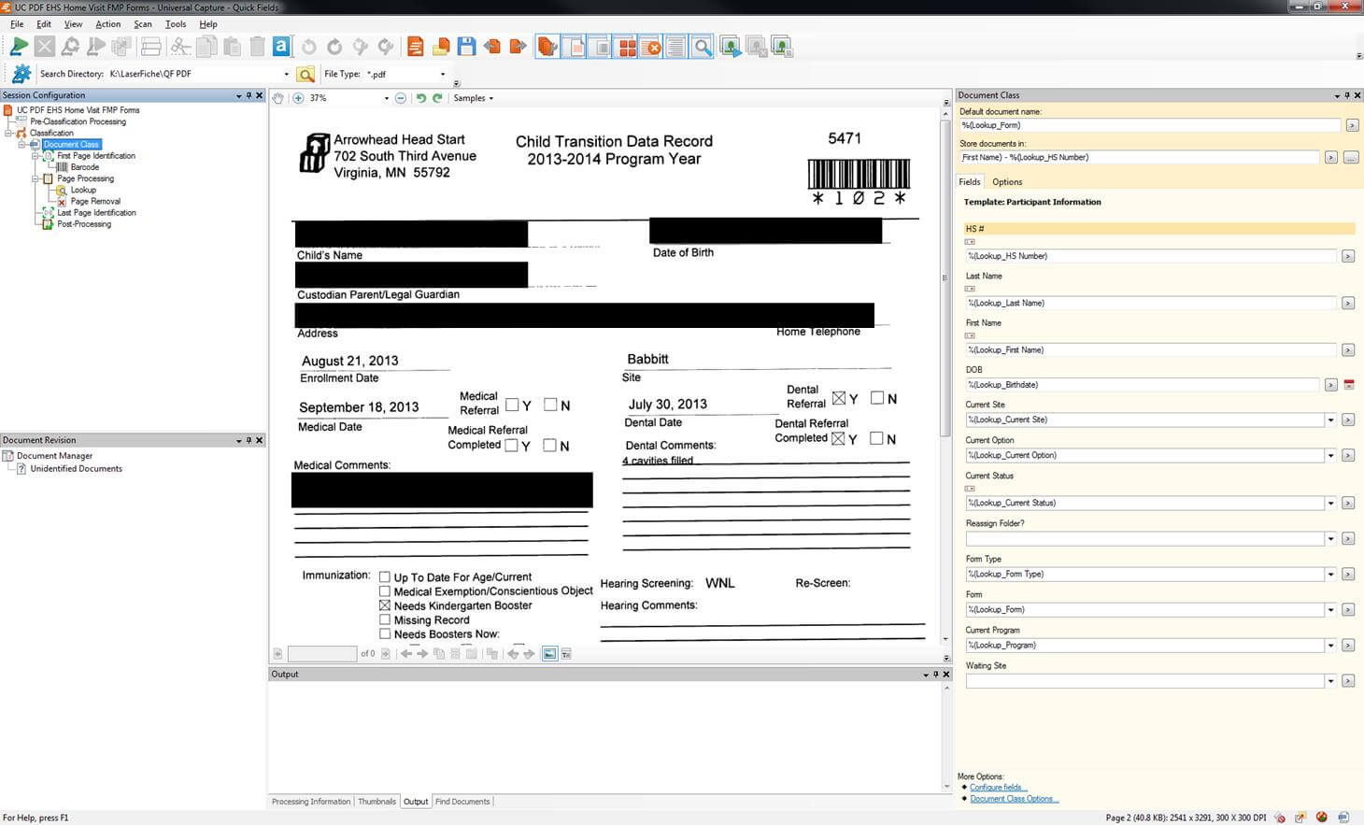Click the scissors cut icon in toolbar

point(180,46)
